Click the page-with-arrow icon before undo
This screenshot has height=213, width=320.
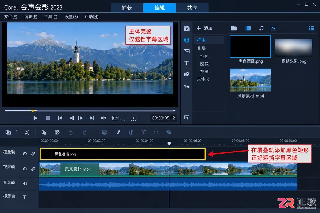pyautogui.click(x=57, y=132)
